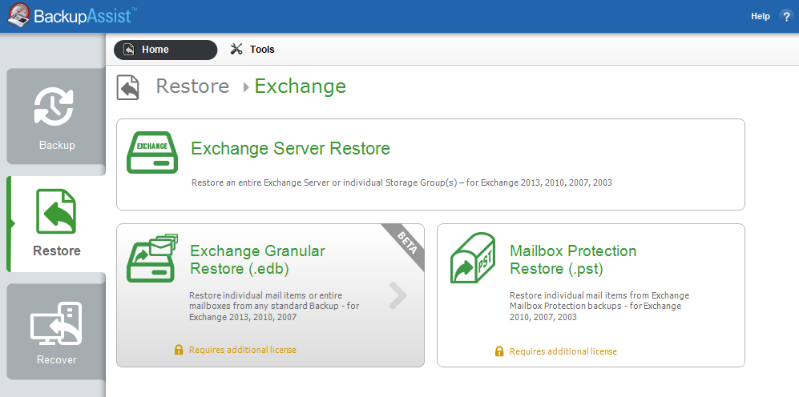Click the BackupAssist logo icon

coord(18,15)
